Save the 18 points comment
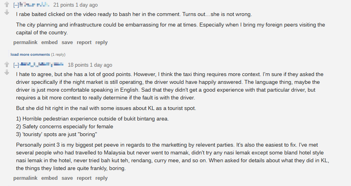Image resolution: width=351 pixels, height=186 pixels. (67, 178)
